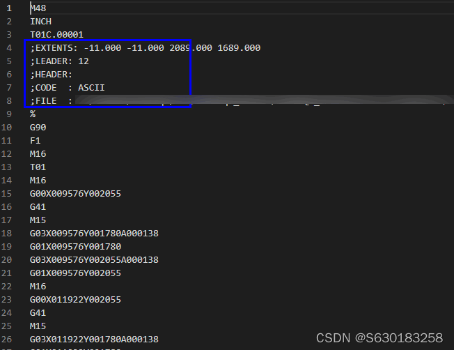Click the M48 text on line 1
Screen dimensions: 454x350
click(x=38, y=8)
